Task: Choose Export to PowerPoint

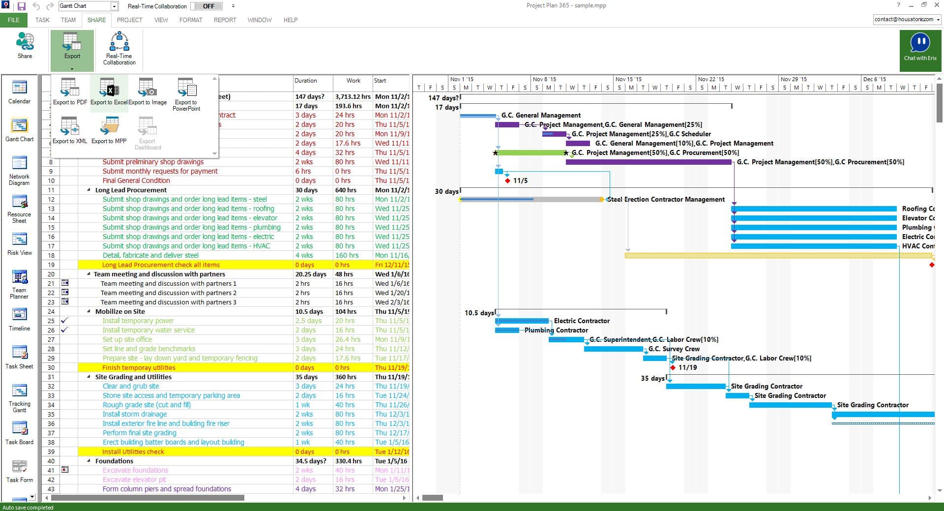Action: pyautogui.click(x=186, y=94)
